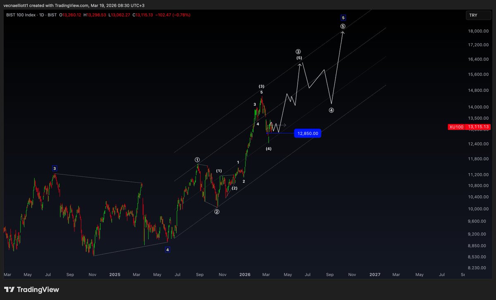This screenshot has width=496, height=300.
Task: Click the 2025 label on time axis
Action: (x=115, y=274)
